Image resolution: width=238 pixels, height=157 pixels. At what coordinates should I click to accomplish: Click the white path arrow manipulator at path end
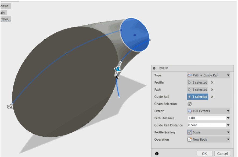(x=10, y=107)
